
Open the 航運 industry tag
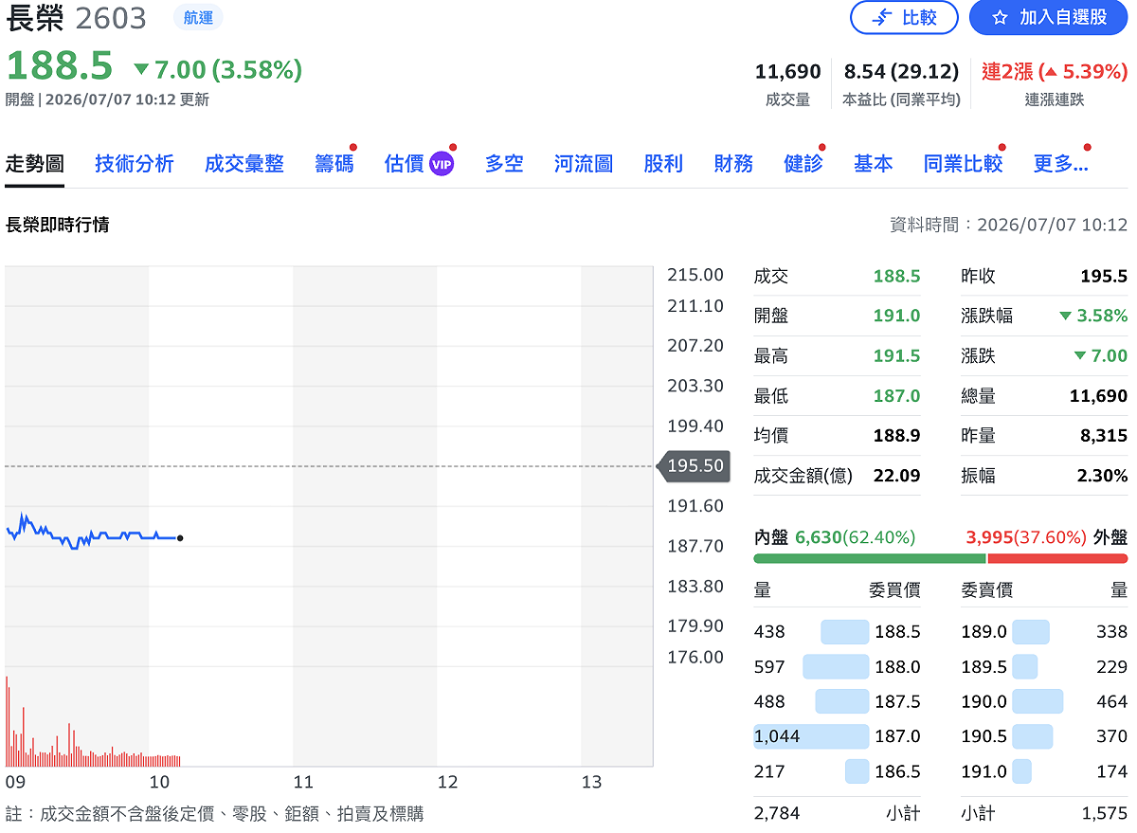pyautogui.click(x=199, y=17)
